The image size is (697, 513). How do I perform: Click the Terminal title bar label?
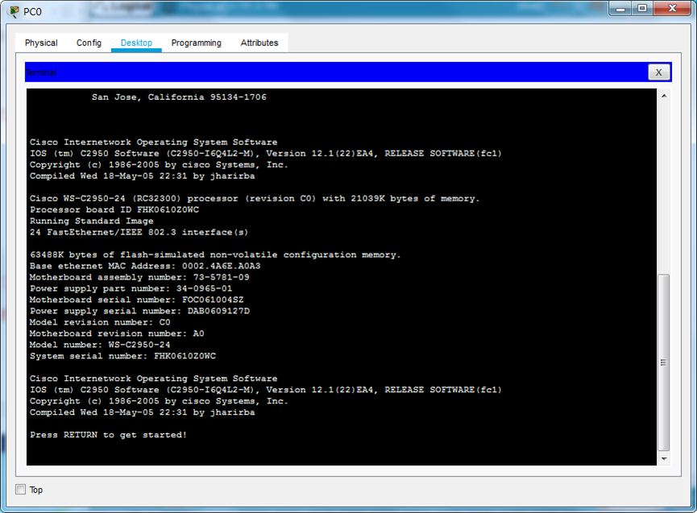click(x=41, y=72)
